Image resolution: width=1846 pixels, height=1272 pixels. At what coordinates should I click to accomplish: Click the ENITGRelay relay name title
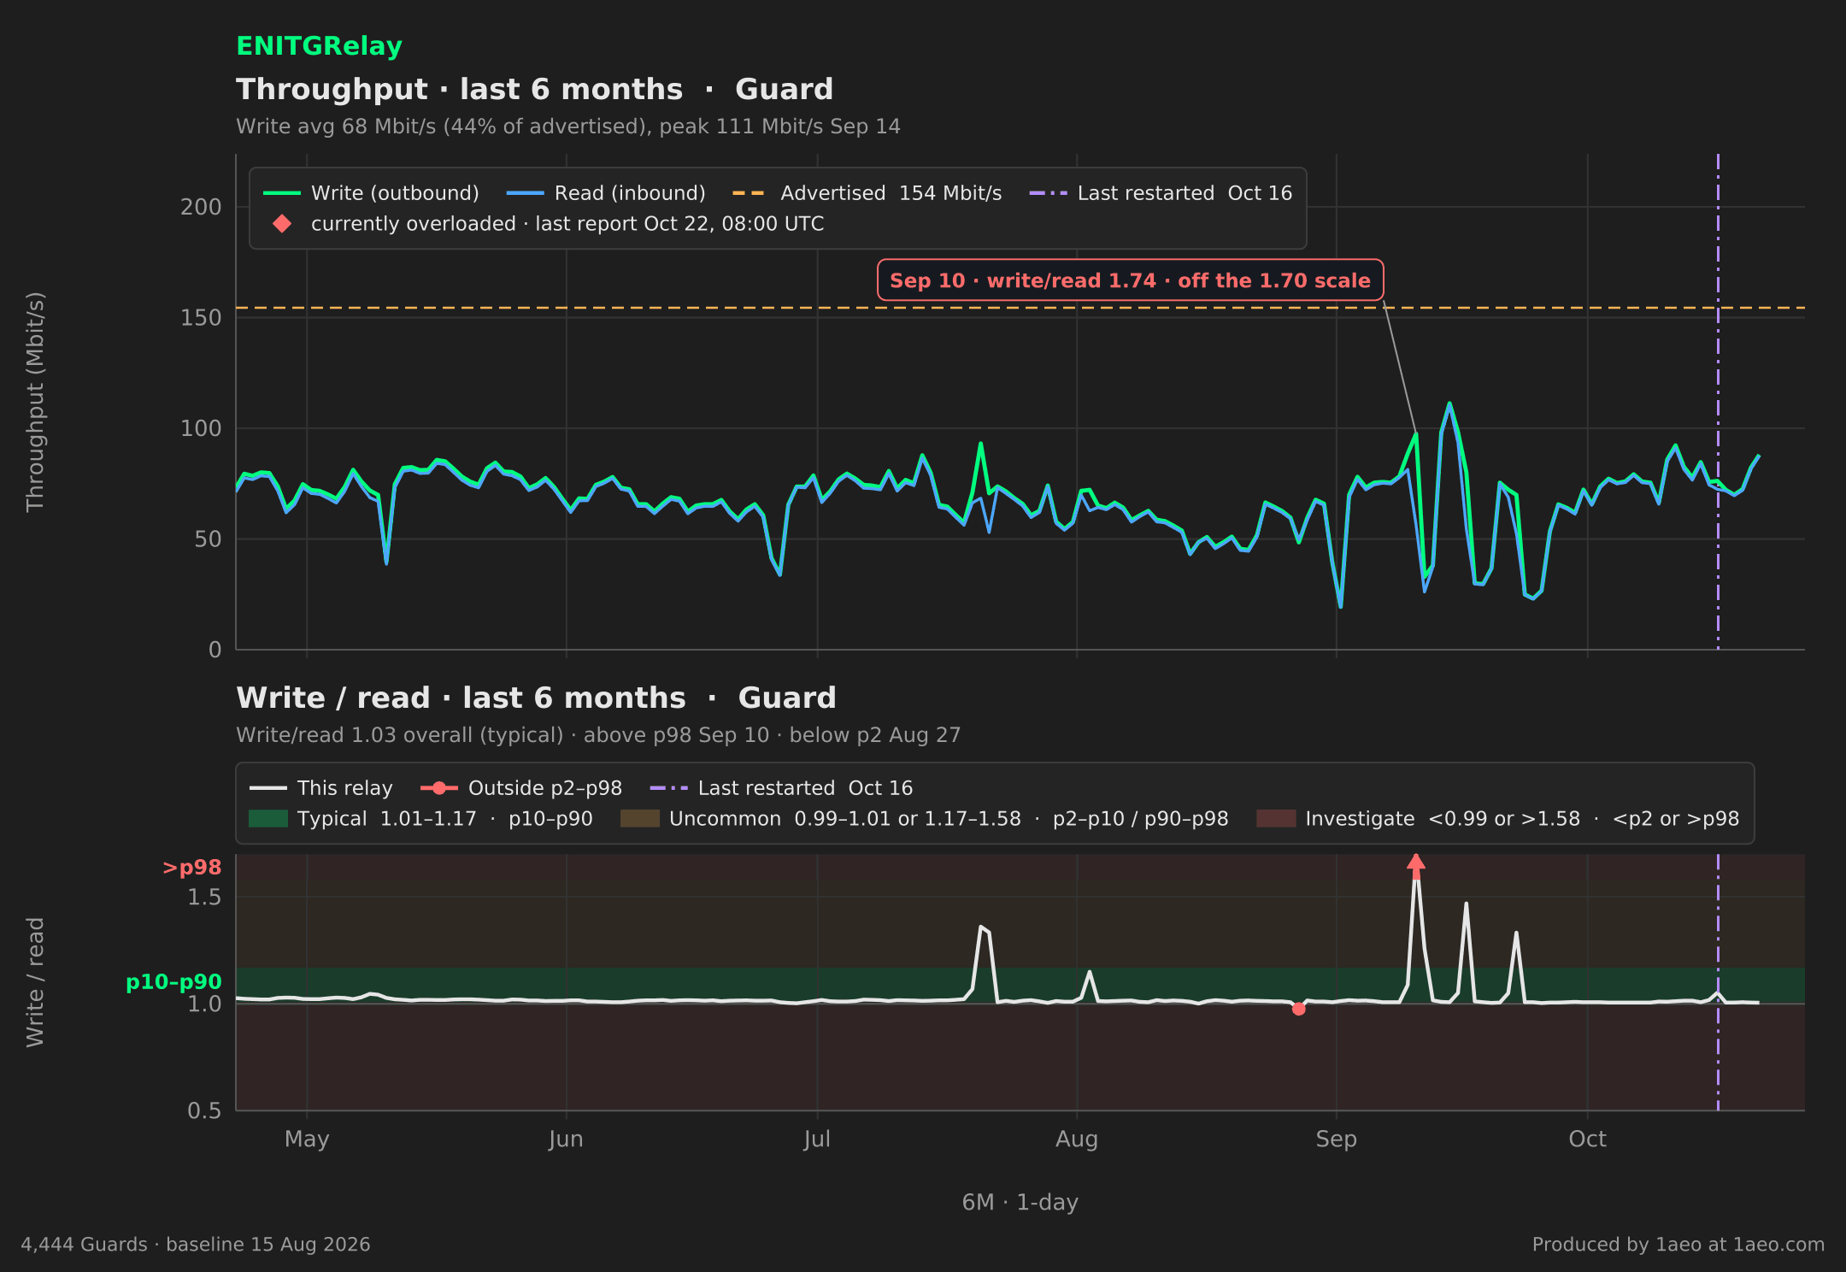pos(319,46)
